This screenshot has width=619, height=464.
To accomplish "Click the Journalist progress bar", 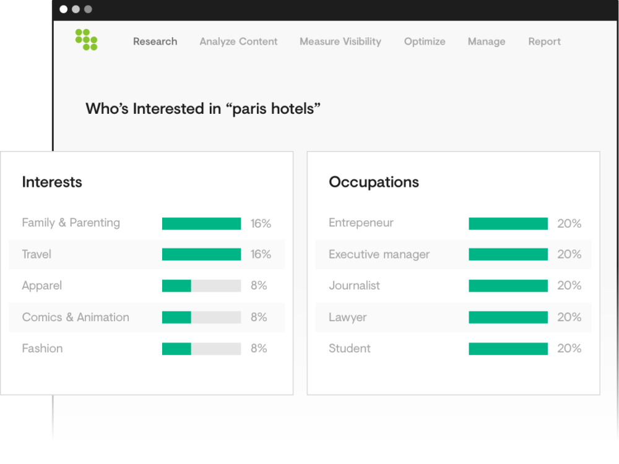I will coord(508,286).
